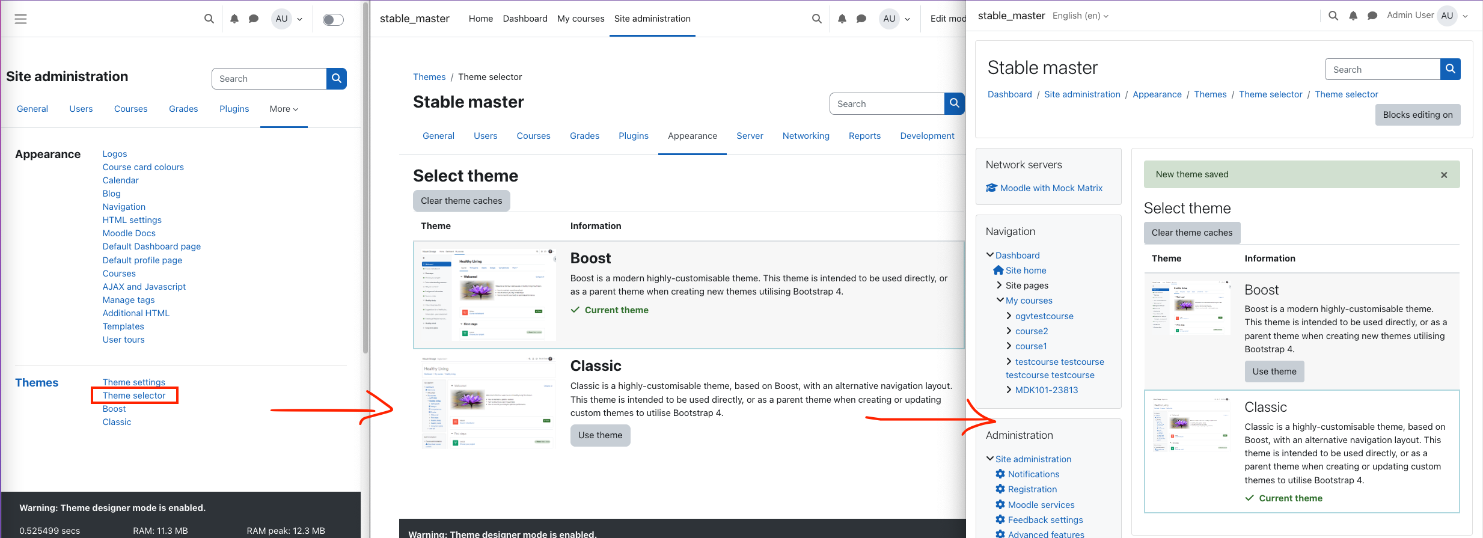Screen dimensions: 1483x538
Task: Open Admin User menu in right window
Action: (x=1427, y=16)
